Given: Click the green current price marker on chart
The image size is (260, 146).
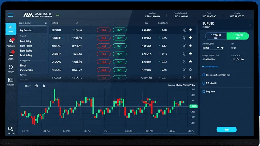Looking at the screenshot, I should [193, 106].
